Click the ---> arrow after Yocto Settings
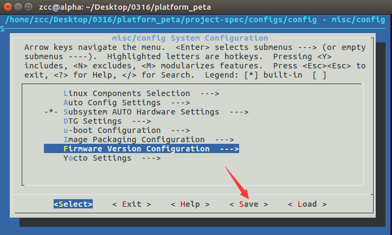This screenshot has width=392, height=235. click(x=151, y=158)
